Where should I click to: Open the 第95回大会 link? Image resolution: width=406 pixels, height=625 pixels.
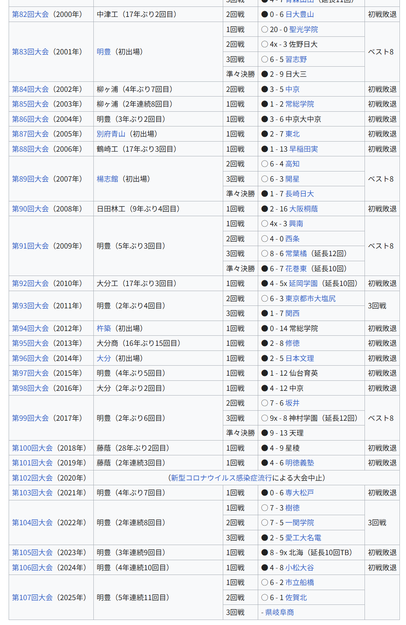[30, 343]
